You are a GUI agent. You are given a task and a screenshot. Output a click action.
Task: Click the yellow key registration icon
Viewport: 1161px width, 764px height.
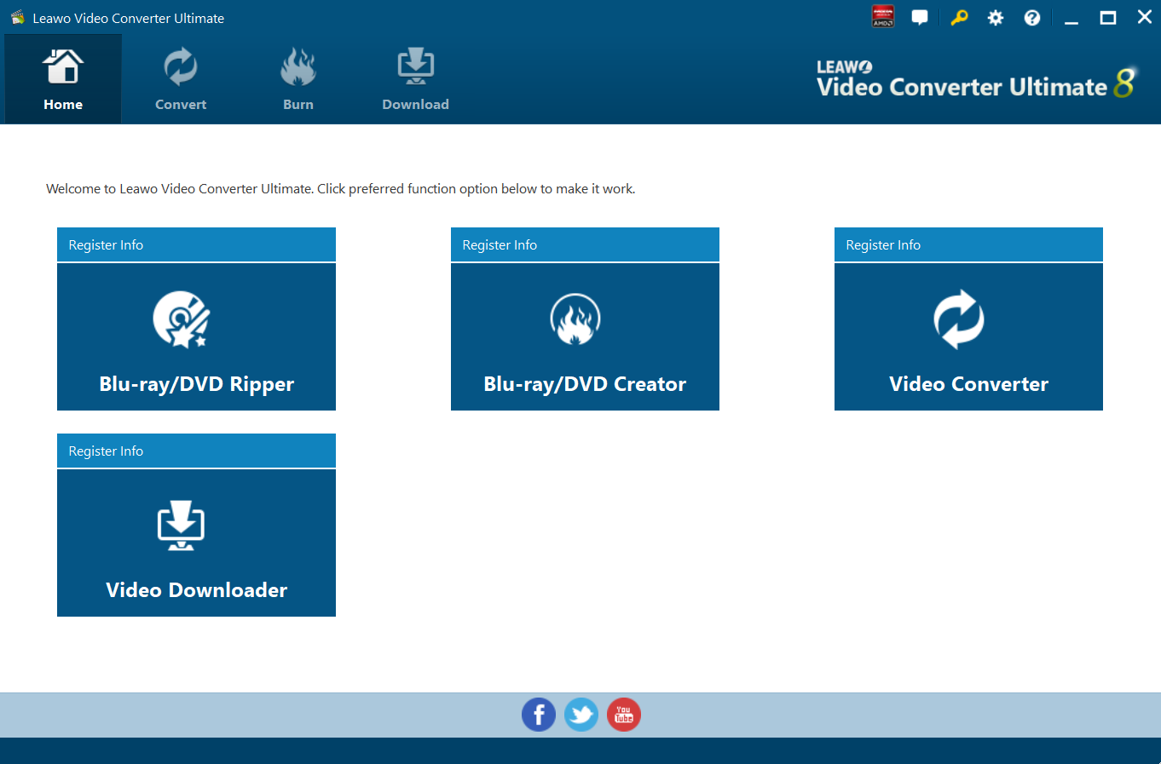tap(959, 17)
